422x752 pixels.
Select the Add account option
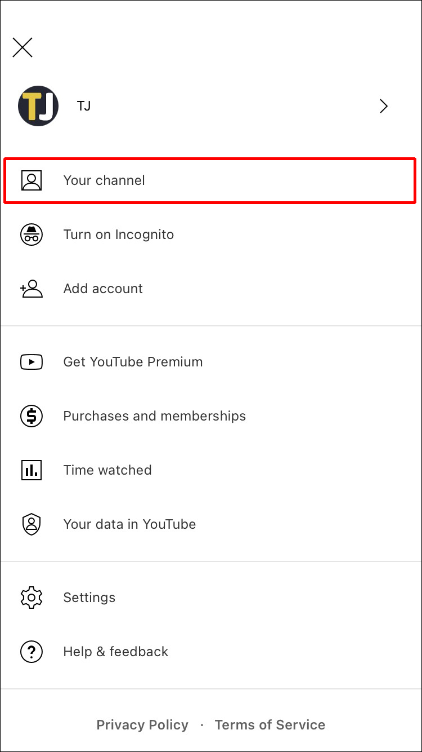click(x=103, y=289)
